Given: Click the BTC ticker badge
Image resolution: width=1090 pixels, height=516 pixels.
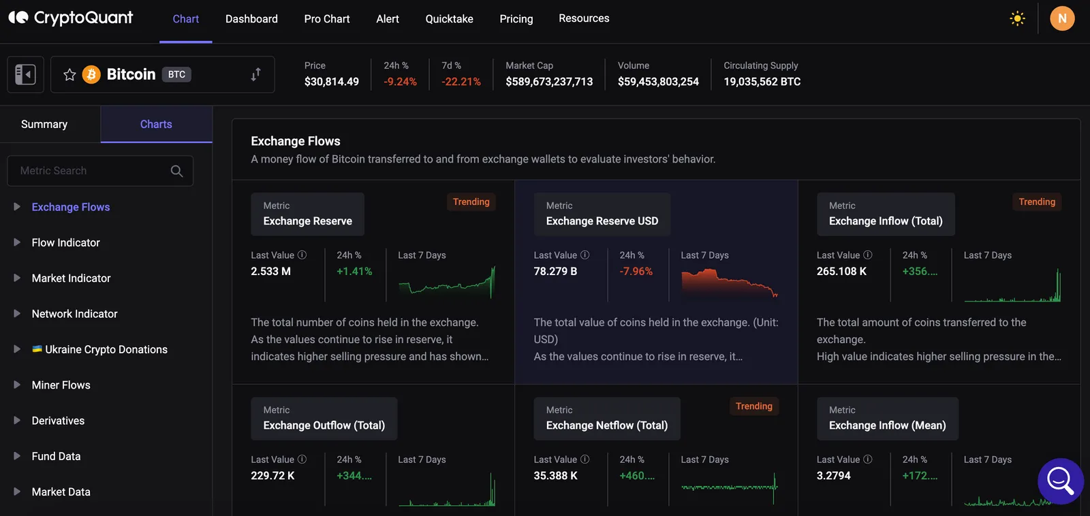Looking at the screenshot, I should point(177,74).
